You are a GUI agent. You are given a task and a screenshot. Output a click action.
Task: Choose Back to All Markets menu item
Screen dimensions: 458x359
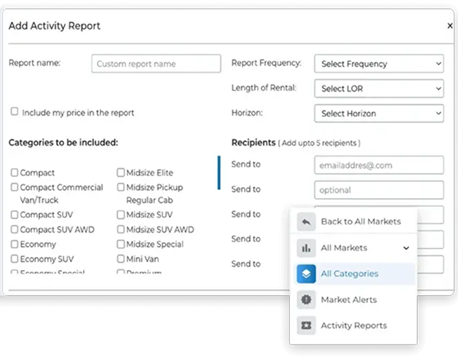tap(353, 221)
